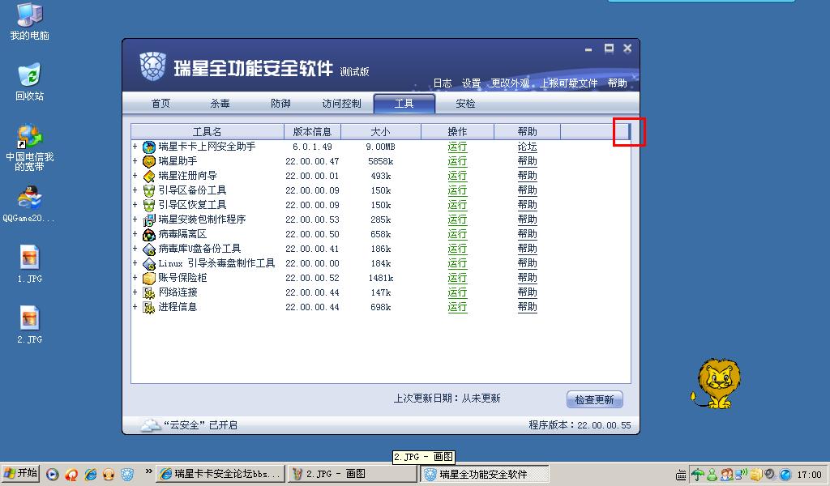Screen dimensions: 830x486
Task: Click the 病毒隔离区 icon
Action: (x=149, y=234)
